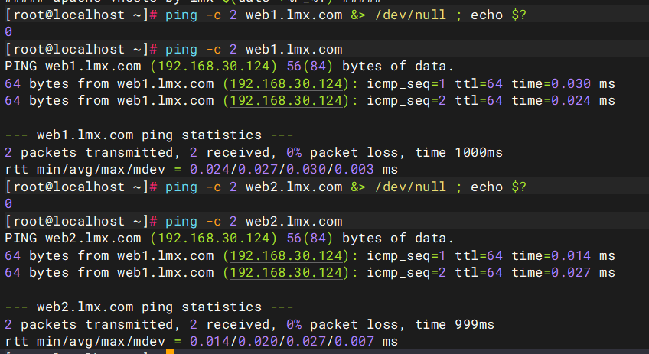Click 'ping' in the plain 'ping -c 2 web2.lmx.com' command

(181, 222)
